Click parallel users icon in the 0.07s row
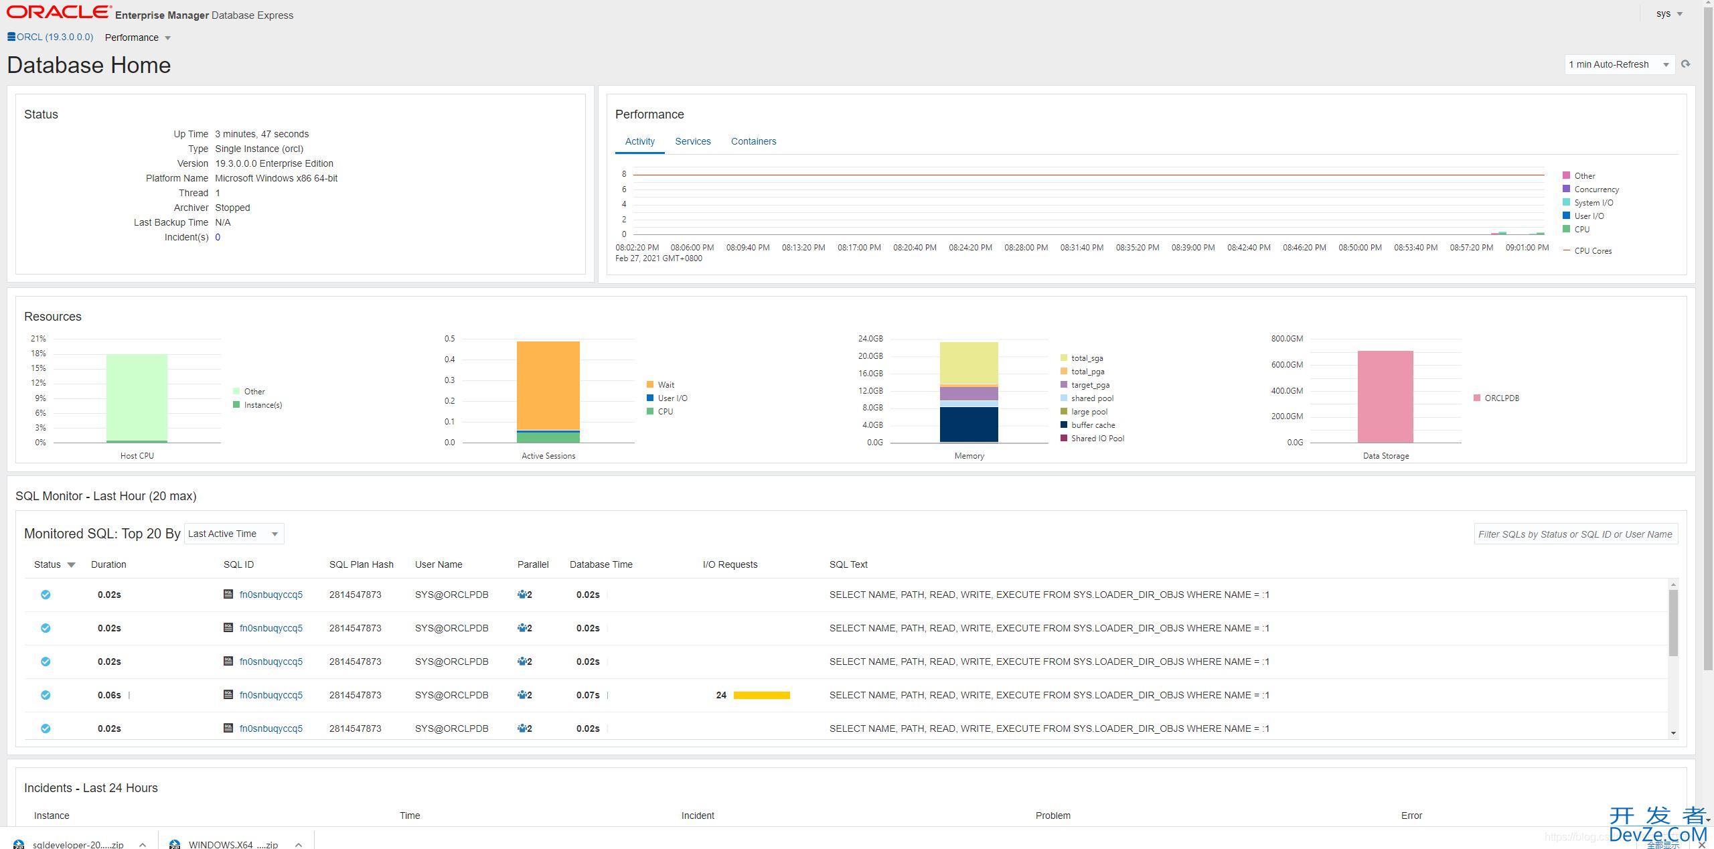1714x849 pixels. pos(522,695)
